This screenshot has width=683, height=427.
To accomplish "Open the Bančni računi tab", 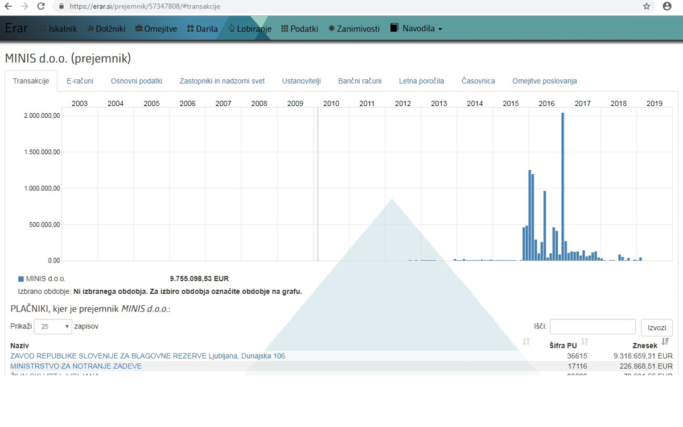I will pyautogui.click(x=360, y=81).
